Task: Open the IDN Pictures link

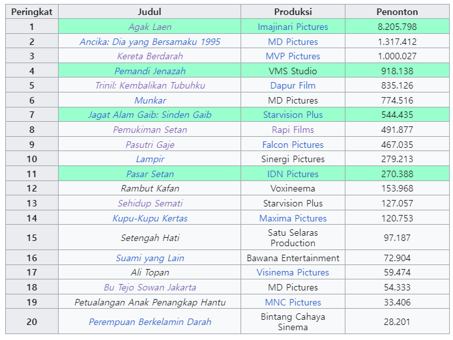Action: pos(293,174)
